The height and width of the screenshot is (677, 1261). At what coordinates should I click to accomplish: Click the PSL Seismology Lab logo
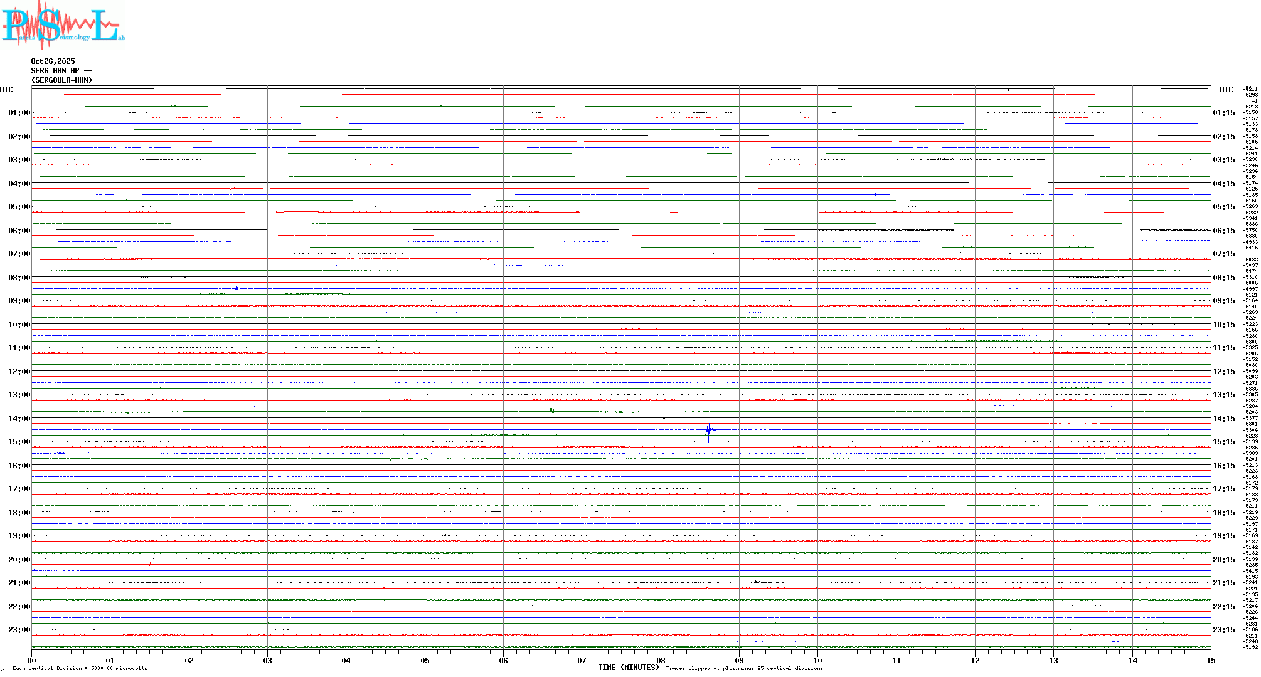(x=63, y=25)
